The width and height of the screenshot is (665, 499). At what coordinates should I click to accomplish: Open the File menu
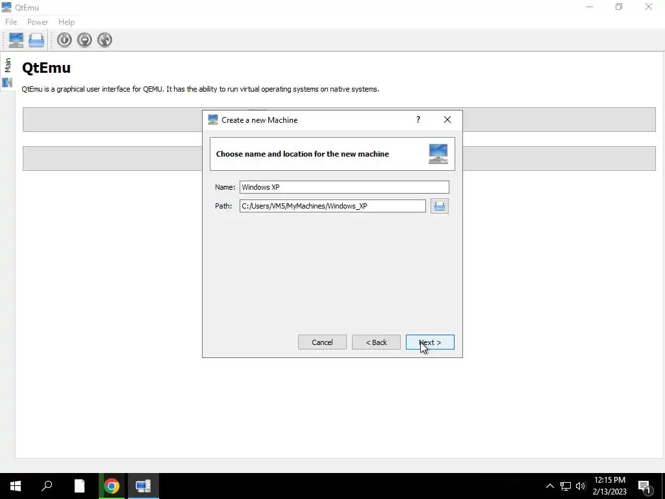[11, 22]
